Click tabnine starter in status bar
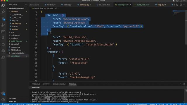Viewport: 187px width, 105px height. click(33, 104)
